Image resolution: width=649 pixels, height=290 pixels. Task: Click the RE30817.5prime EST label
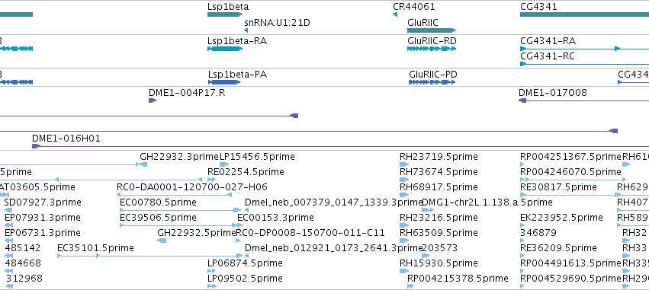tap(558, 187)
